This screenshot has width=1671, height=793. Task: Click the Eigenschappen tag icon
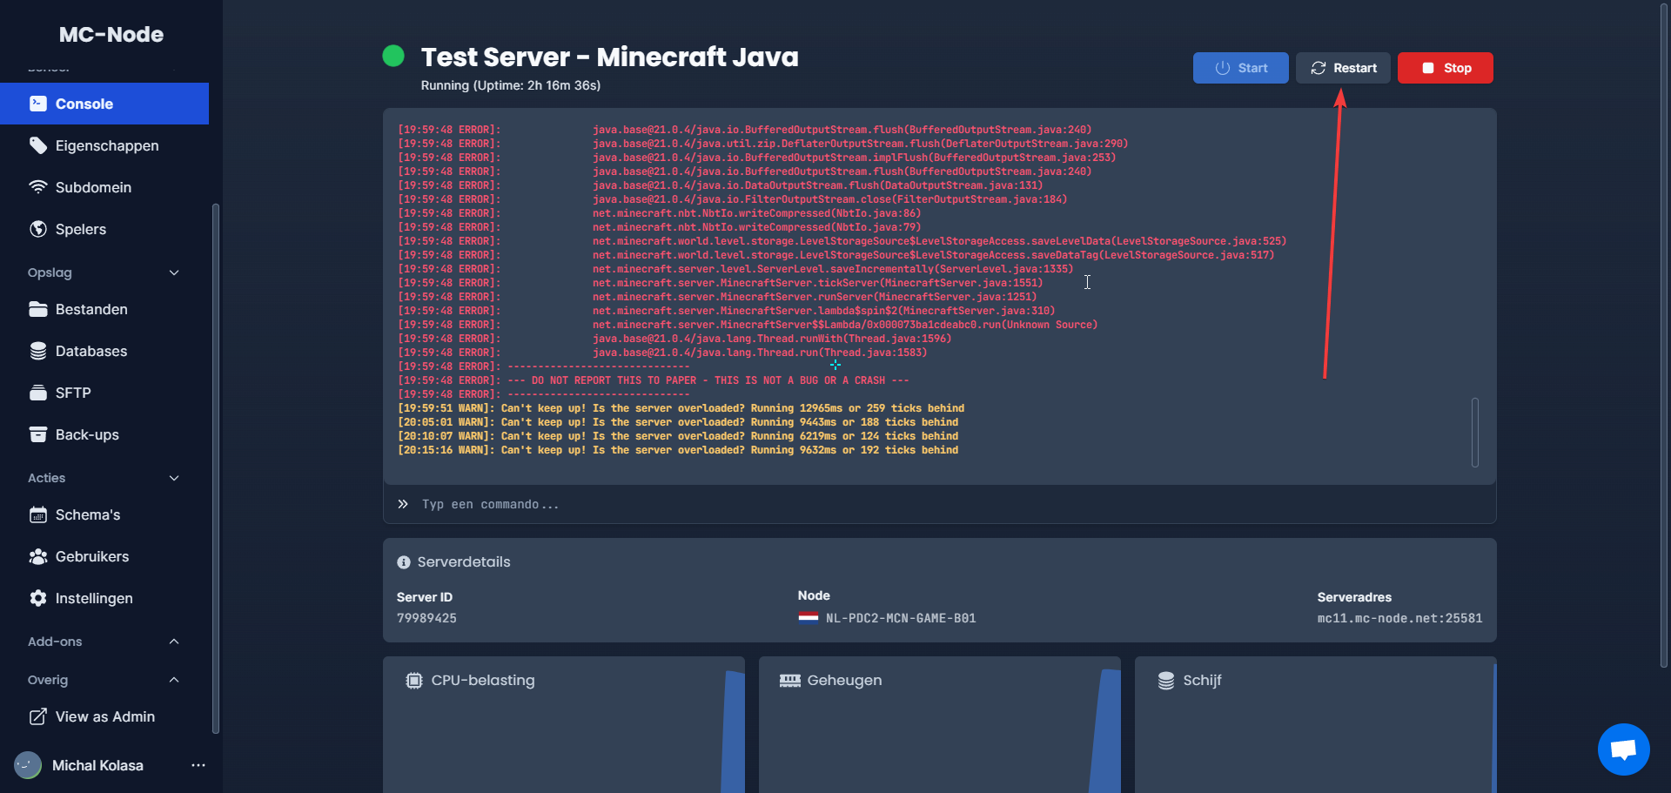point(37,145)
